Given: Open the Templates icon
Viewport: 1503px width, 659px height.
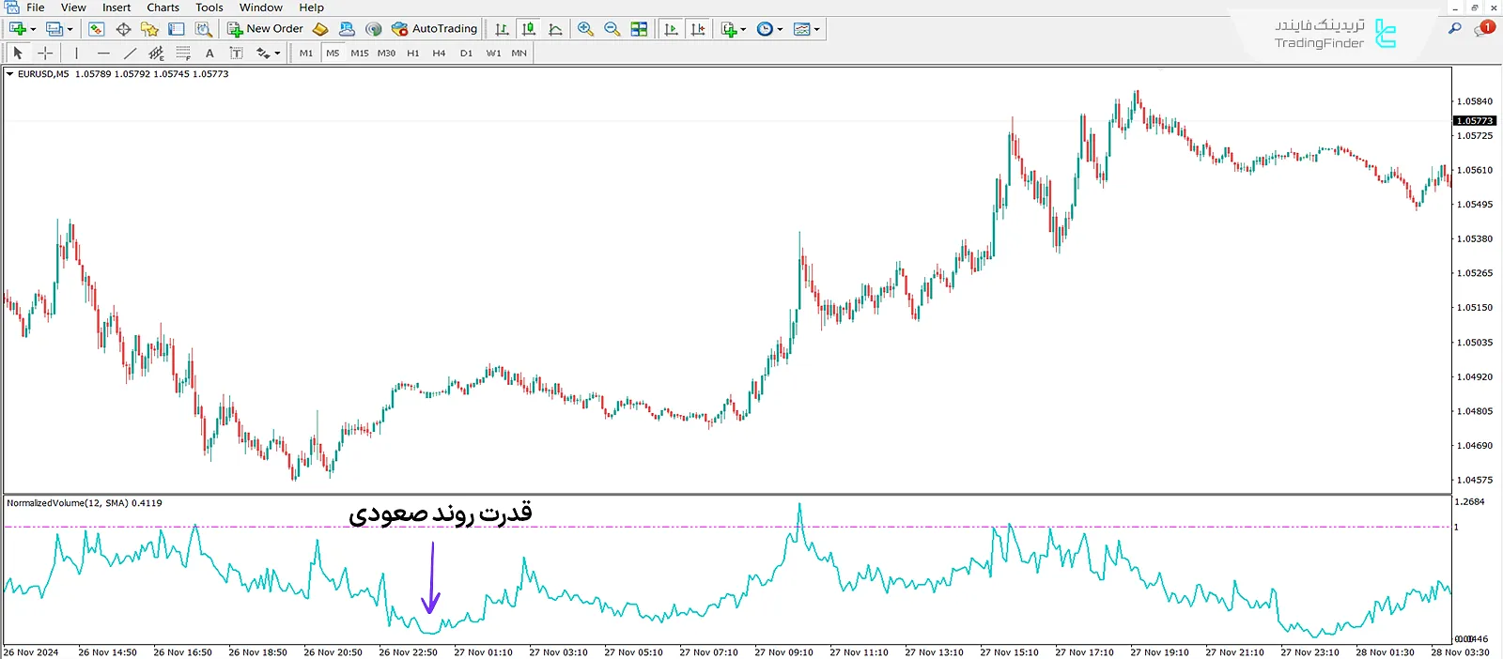Looking at the screenshot, I should tap(801, 29).
